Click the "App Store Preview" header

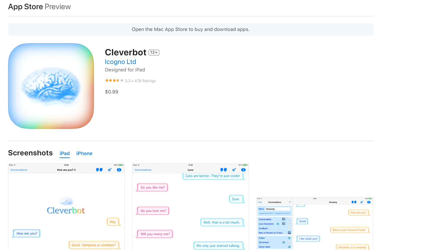39,7
